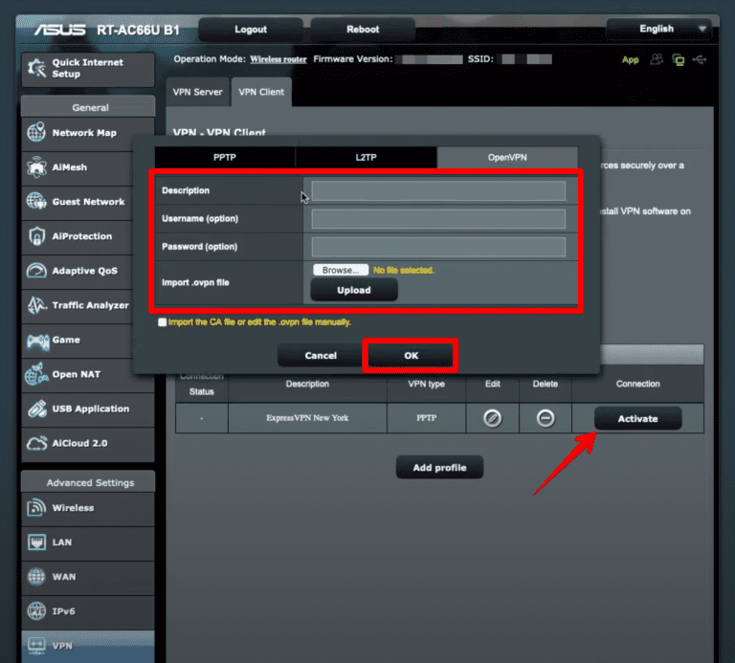Open the AiCloud 2.0 cloud icon
This screenshot has width=735, height=663.
36,443
